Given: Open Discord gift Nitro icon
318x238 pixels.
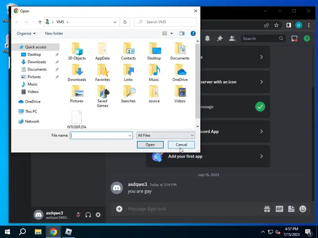Looking at the screenshot, I should 267,209.
